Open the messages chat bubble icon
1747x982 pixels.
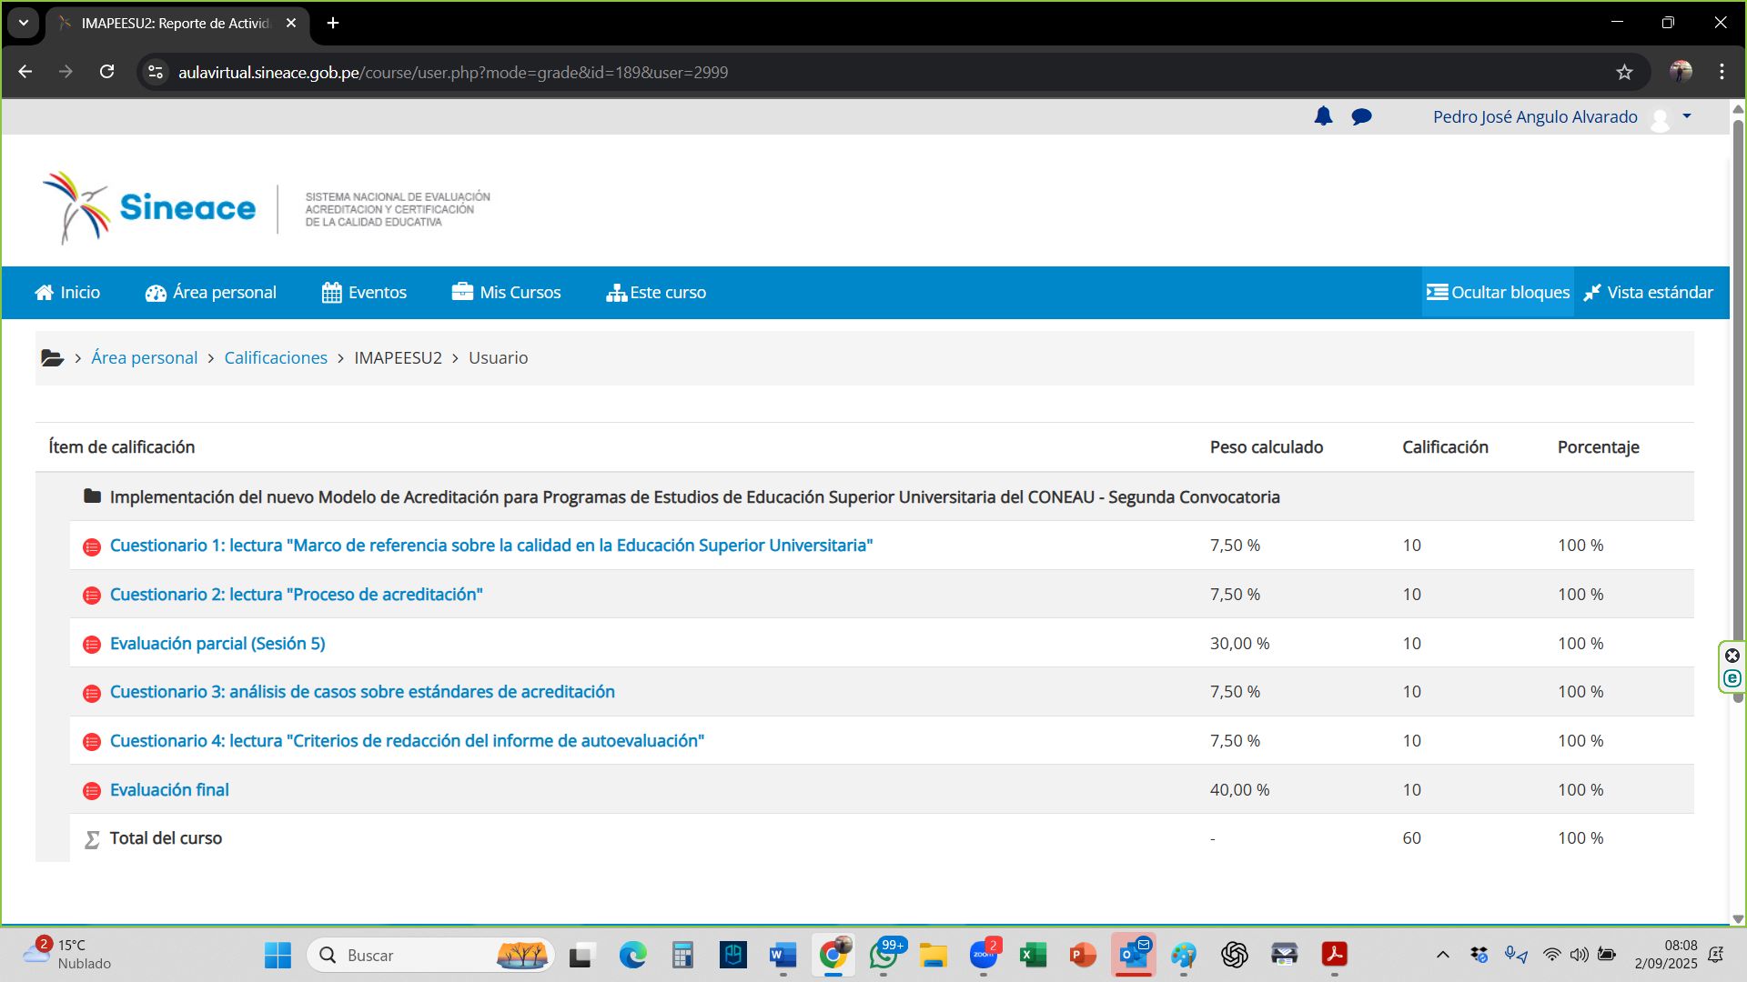pos(1361,116)
